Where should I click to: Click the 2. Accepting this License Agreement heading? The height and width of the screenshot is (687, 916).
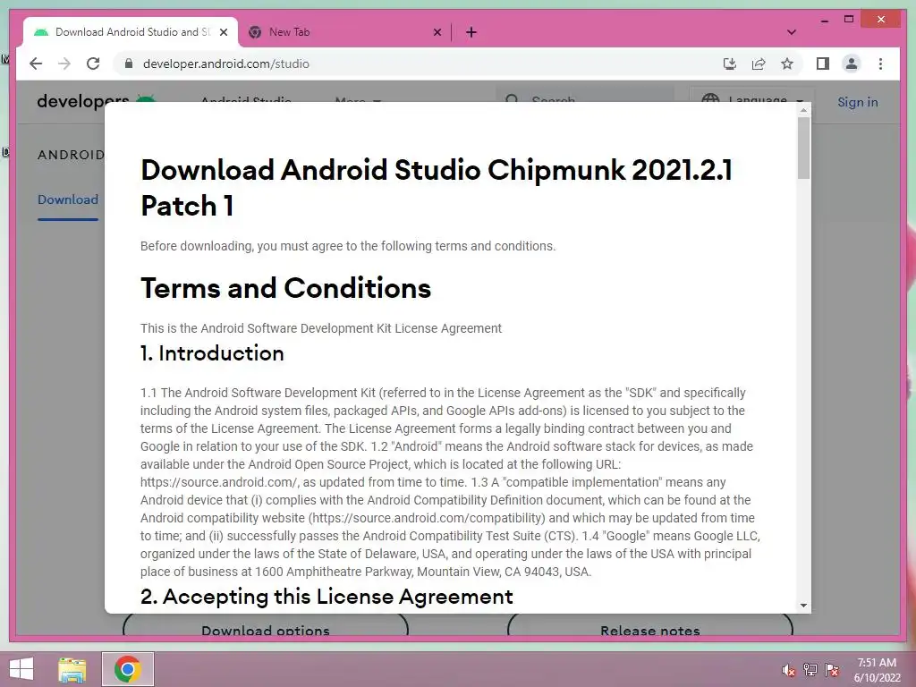pyautogui.click(x=327, y=597)
